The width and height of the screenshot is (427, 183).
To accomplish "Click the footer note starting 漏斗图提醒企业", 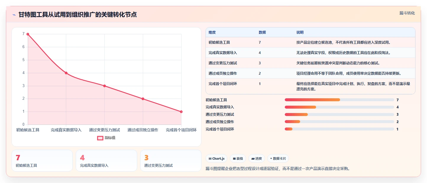I will tap(278, 169).
